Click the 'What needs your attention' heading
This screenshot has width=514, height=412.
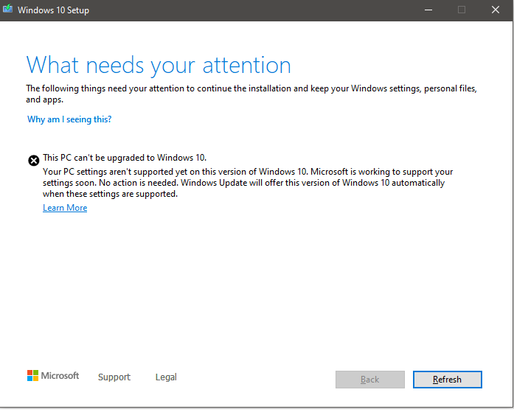[159, 65]
